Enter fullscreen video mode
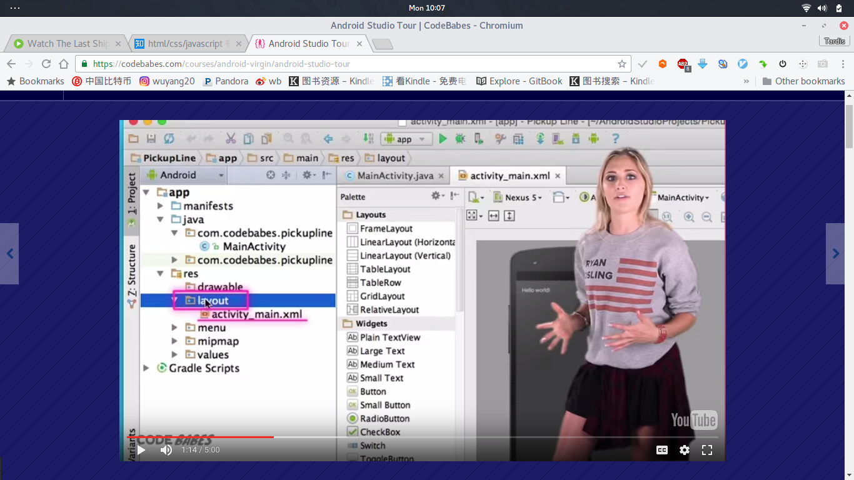The width and height of the screenshot is (854, 480). tap(707, 450)
